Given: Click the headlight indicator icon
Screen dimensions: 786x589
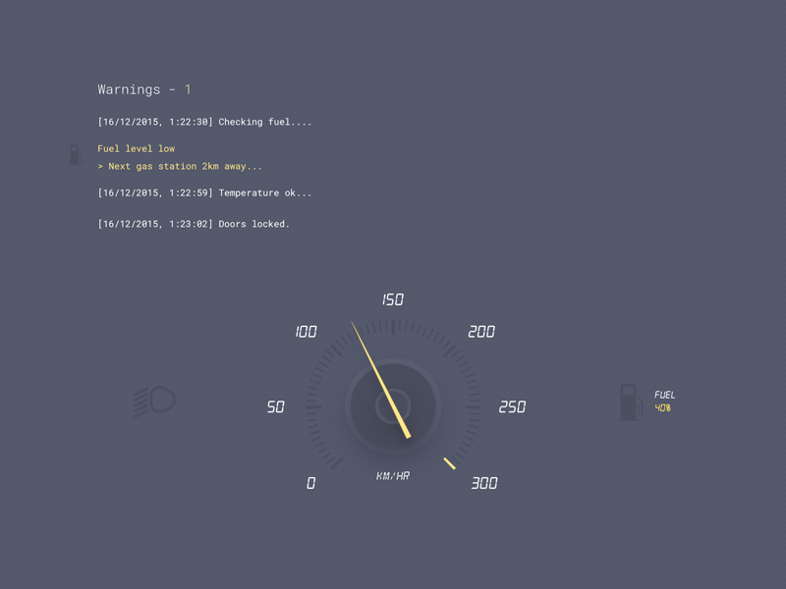Looking at the screenshot, I should (154, 402).
